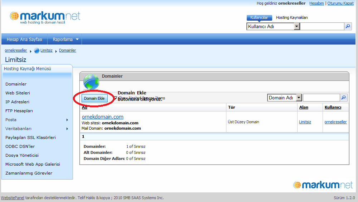This screenshot has height=202, width=358.
Task: Switch to the Kullanıcılar tab
Action: point(259,17)
